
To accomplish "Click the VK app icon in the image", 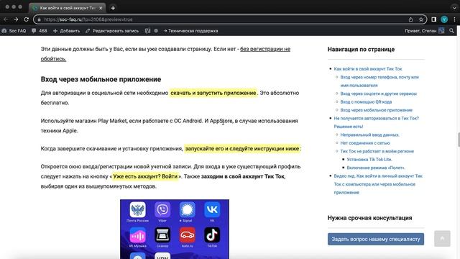I will coord(212,209).
